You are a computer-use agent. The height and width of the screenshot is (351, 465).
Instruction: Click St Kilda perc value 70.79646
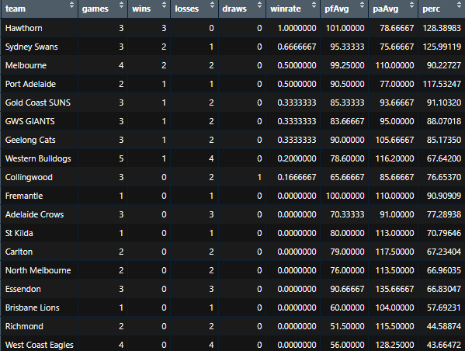coord(443,233)
